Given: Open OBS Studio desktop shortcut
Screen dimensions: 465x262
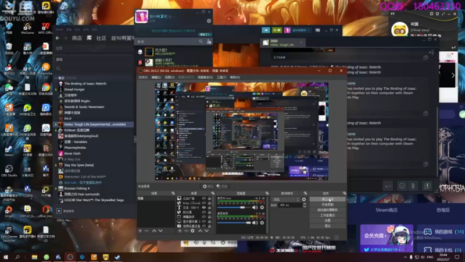Looking at the screenshot, I should click(9, 171).
